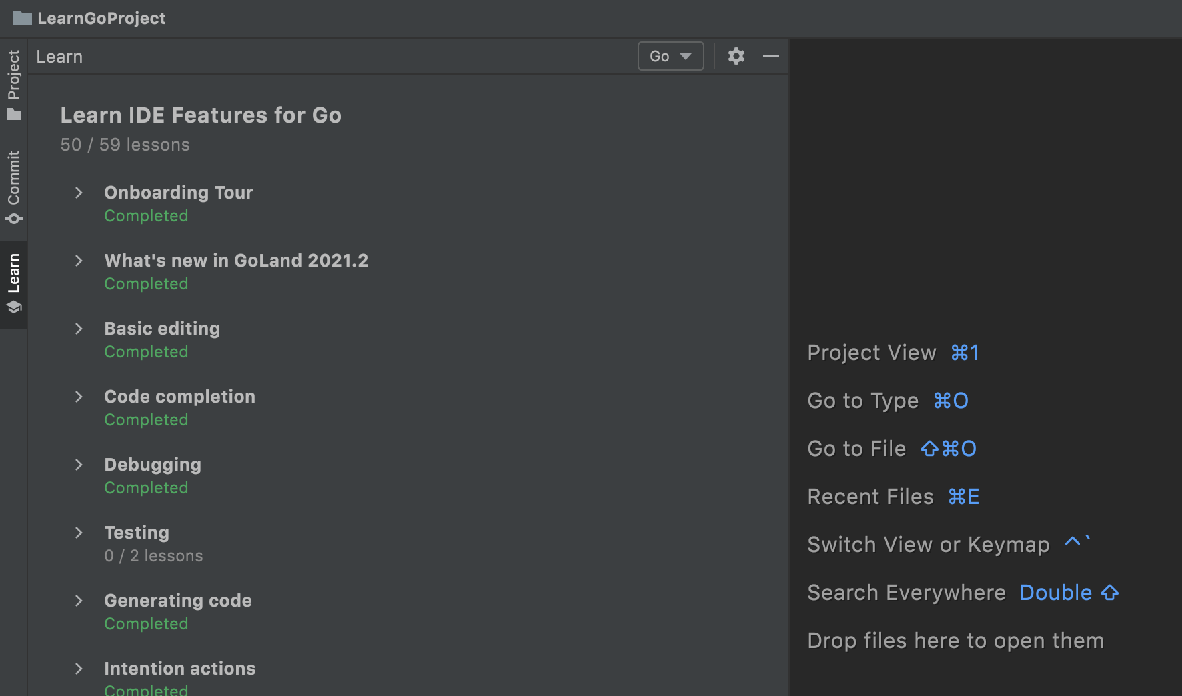The height and width of the screenshot is (696, 1182).
Task: Select the Learn tool window tab
Action: pos(13,284)
